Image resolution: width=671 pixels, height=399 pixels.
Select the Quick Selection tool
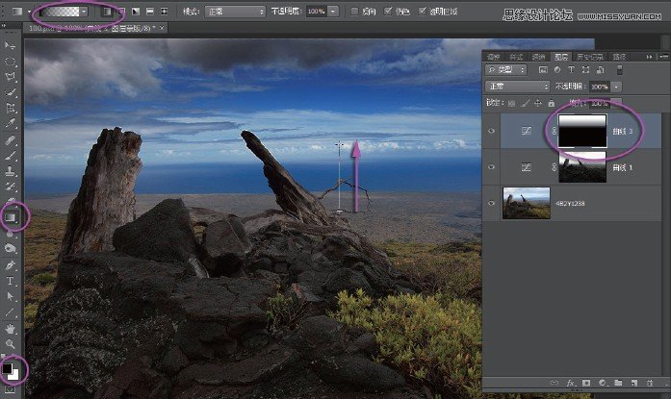(10, 92)
